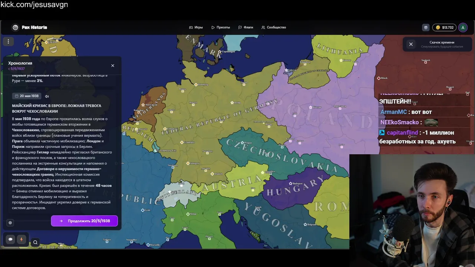The width and height of the screenshot is (475, 267).
Task: Open the chat bubble icon
Action: [x=10, y=239]
